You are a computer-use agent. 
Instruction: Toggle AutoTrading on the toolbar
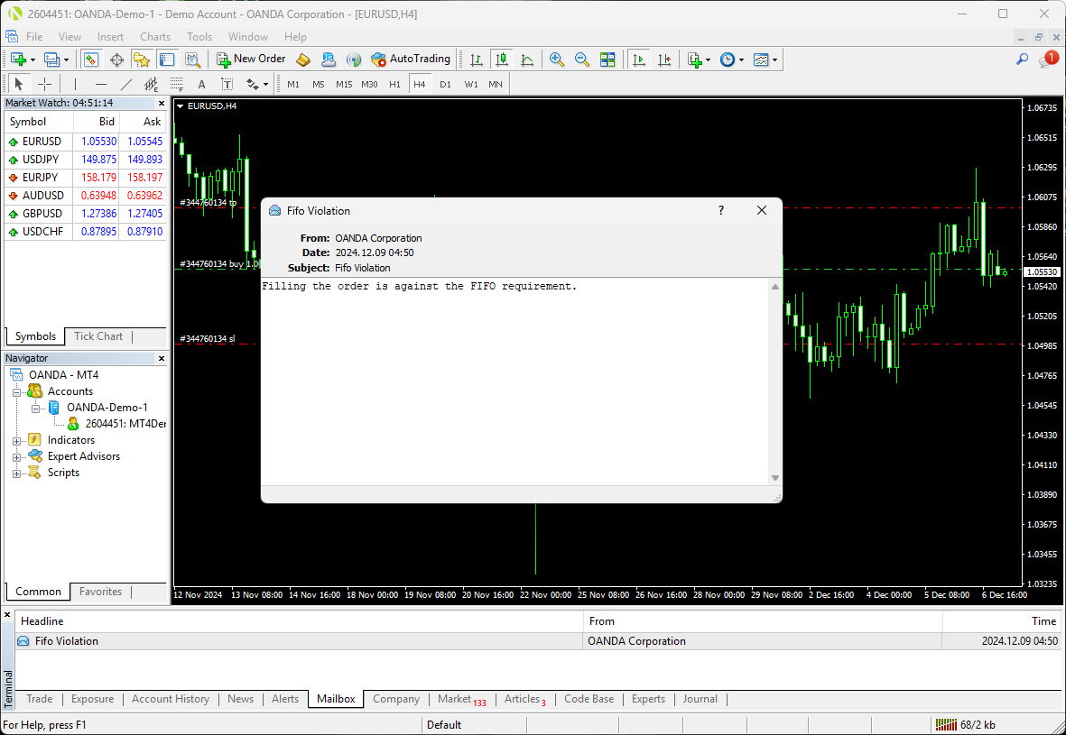coord(411,59)
